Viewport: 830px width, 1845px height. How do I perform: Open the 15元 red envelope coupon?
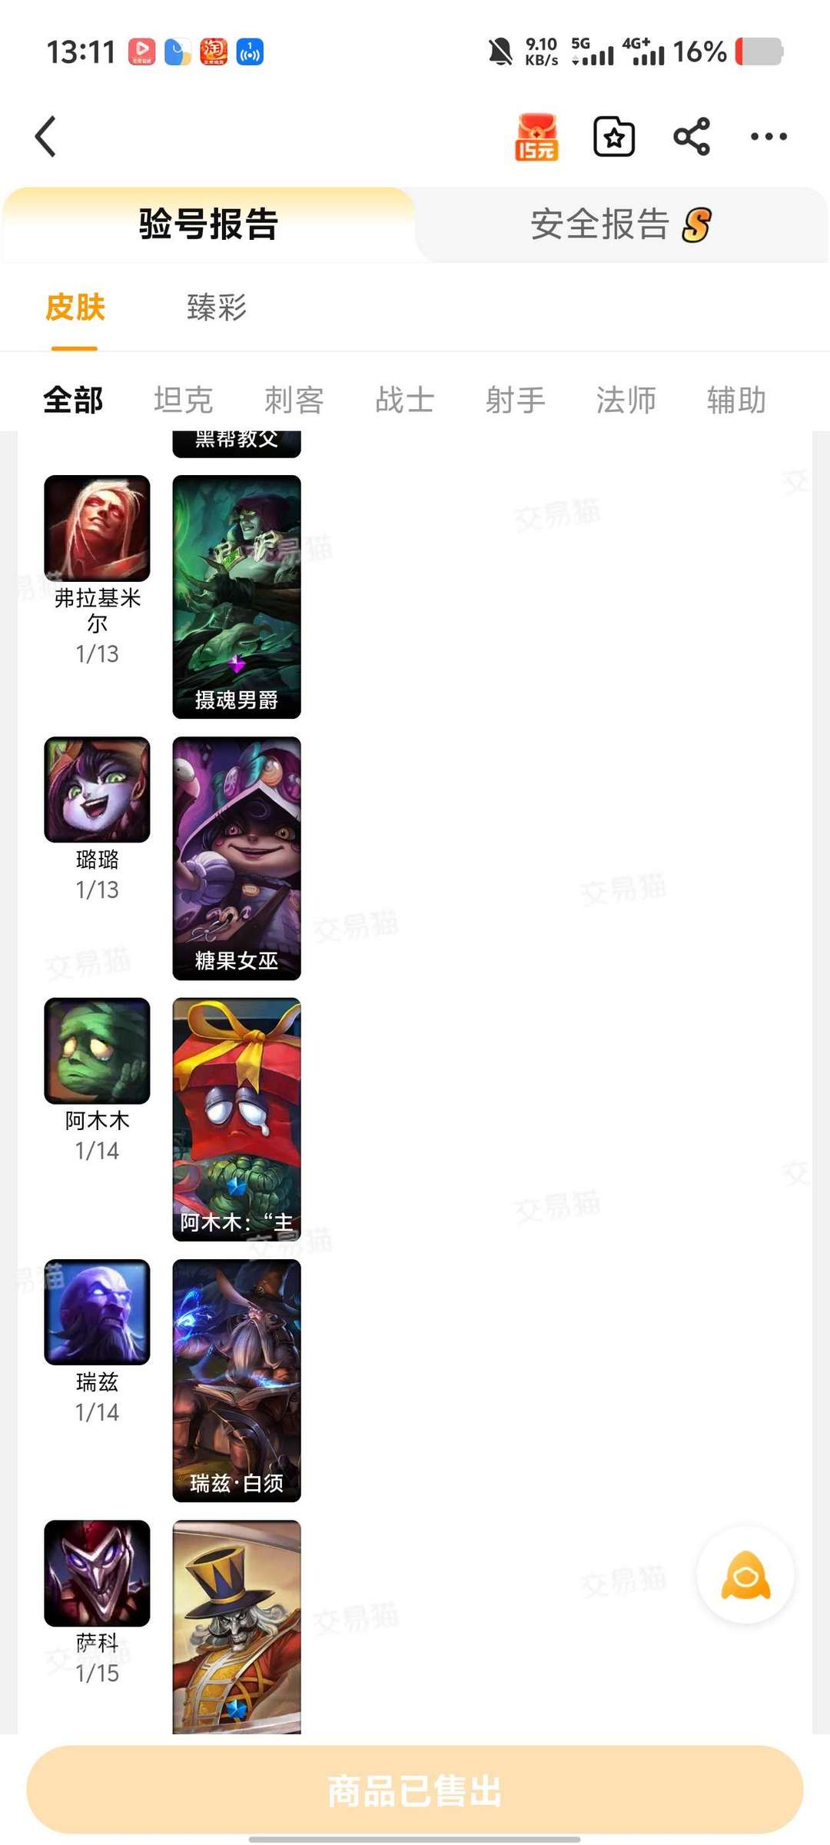(536, 137)
